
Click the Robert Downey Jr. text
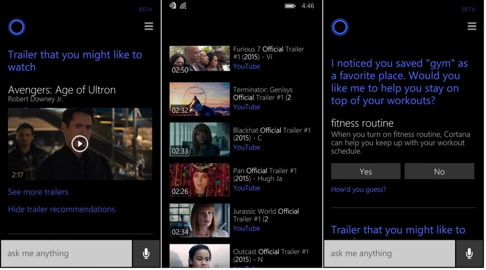pos(35,99)
